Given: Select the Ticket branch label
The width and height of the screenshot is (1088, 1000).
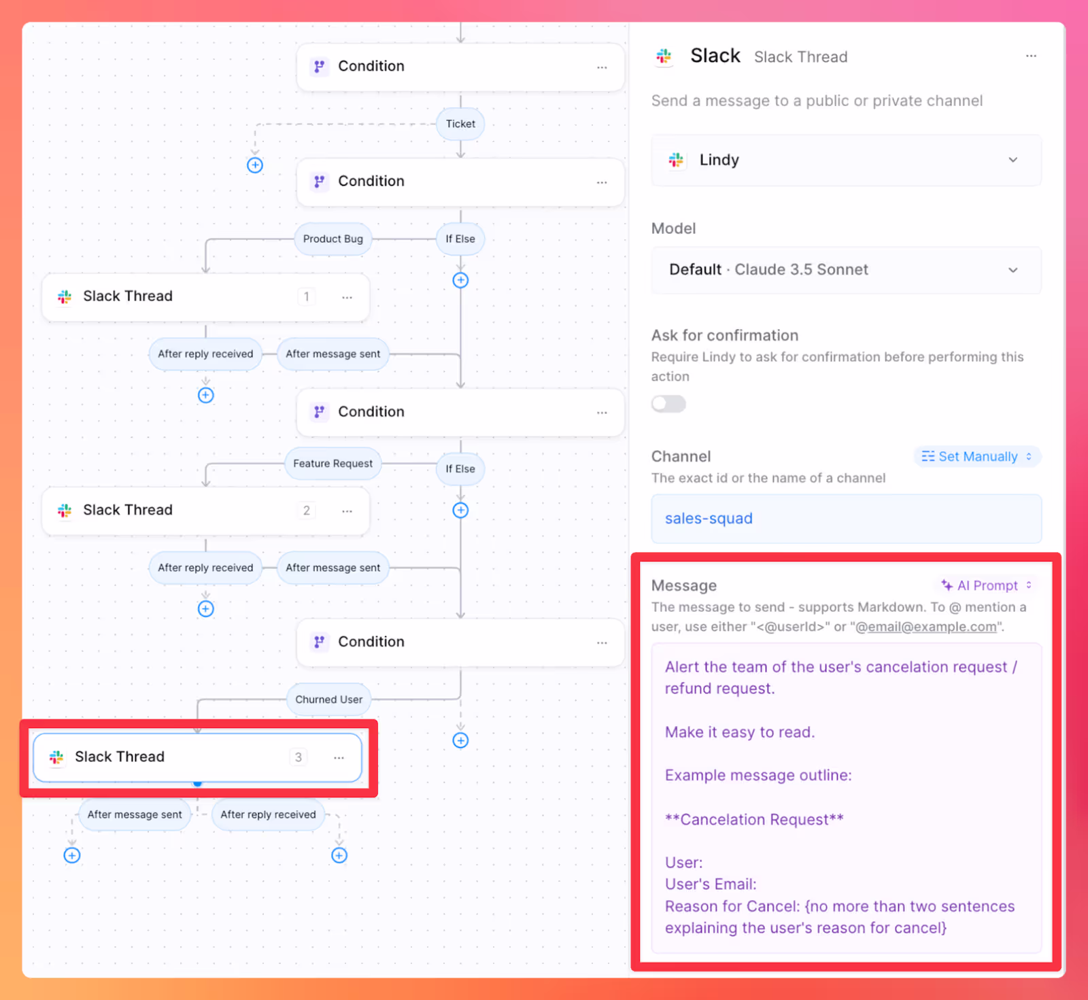Looking at the screenshot, I should pos(460,124).
